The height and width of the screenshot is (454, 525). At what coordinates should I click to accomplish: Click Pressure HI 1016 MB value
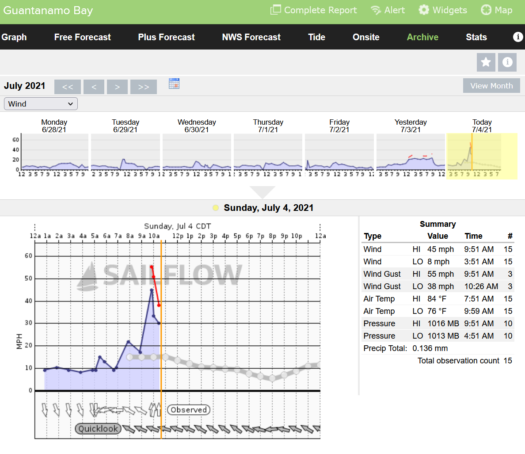[443, 324]
